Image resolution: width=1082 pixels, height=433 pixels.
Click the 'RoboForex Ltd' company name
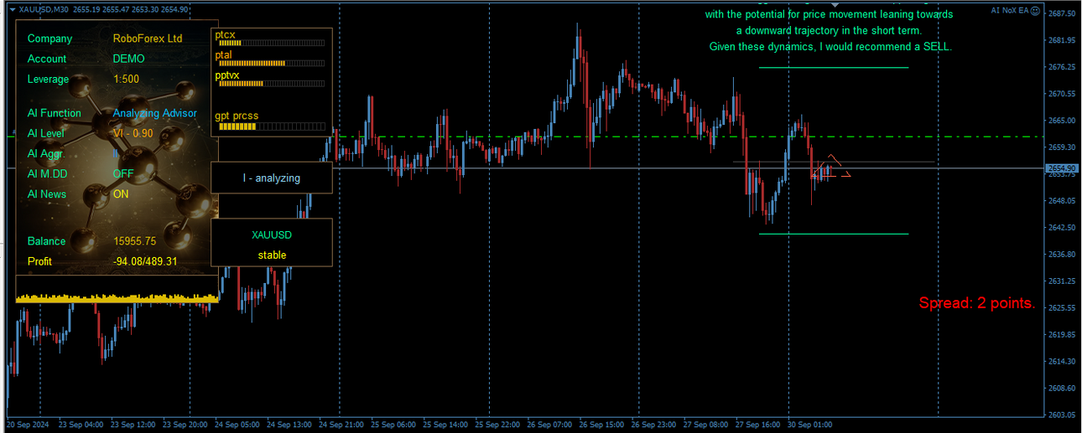pos(148,39)
